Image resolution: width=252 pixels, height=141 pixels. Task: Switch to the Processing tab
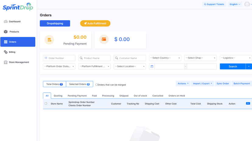pyautogui.click(x=108, y=96)
